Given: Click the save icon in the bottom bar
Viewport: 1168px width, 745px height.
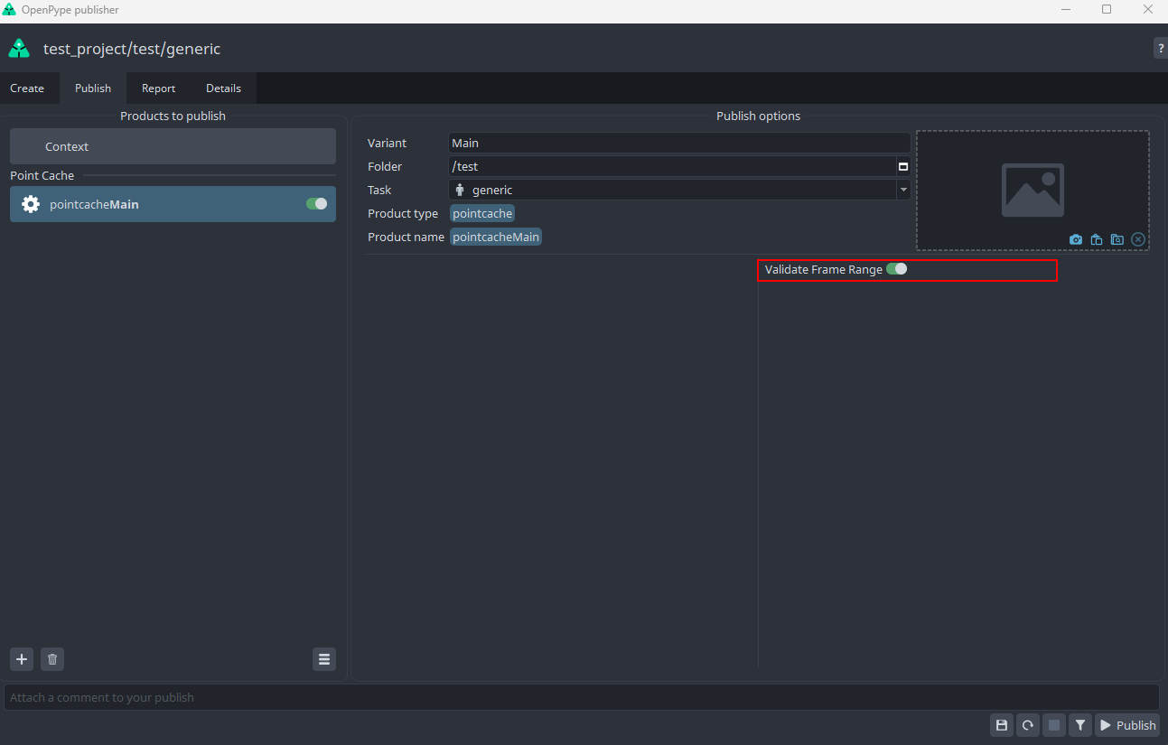Looking at the screenshot, I should (x=1001, y=725).
